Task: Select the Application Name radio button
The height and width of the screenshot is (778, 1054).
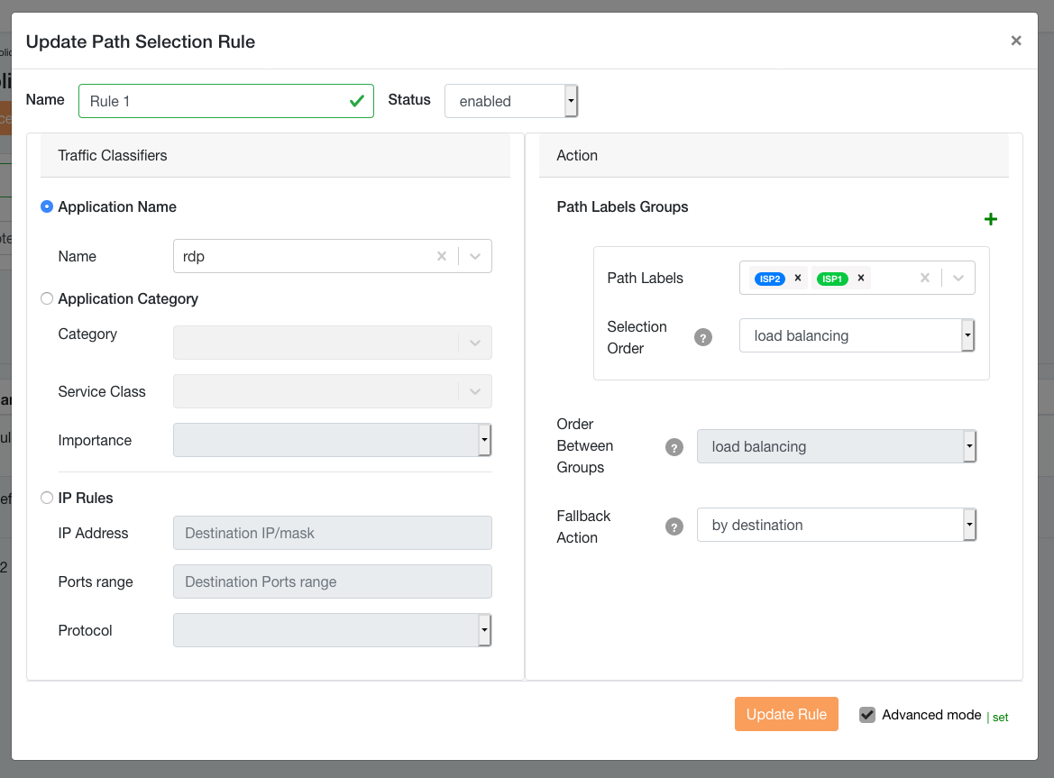Action: coord(47,206)
